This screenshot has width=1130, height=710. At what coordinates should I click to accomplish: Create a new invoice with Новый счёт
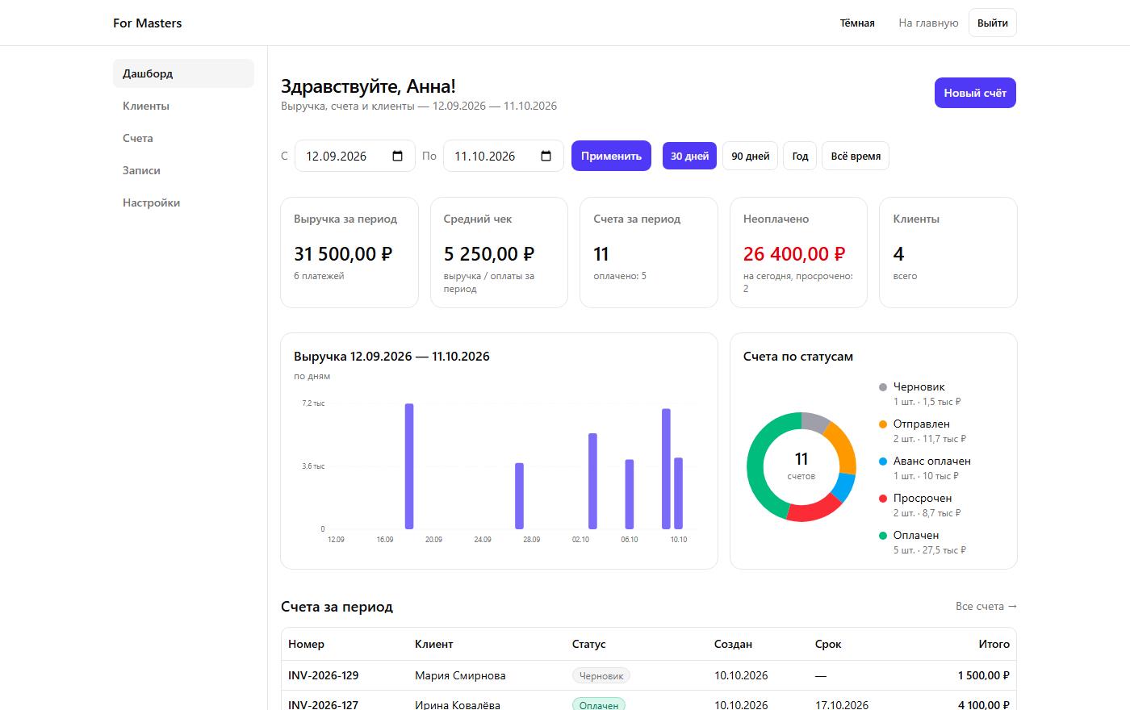[975, 93]
